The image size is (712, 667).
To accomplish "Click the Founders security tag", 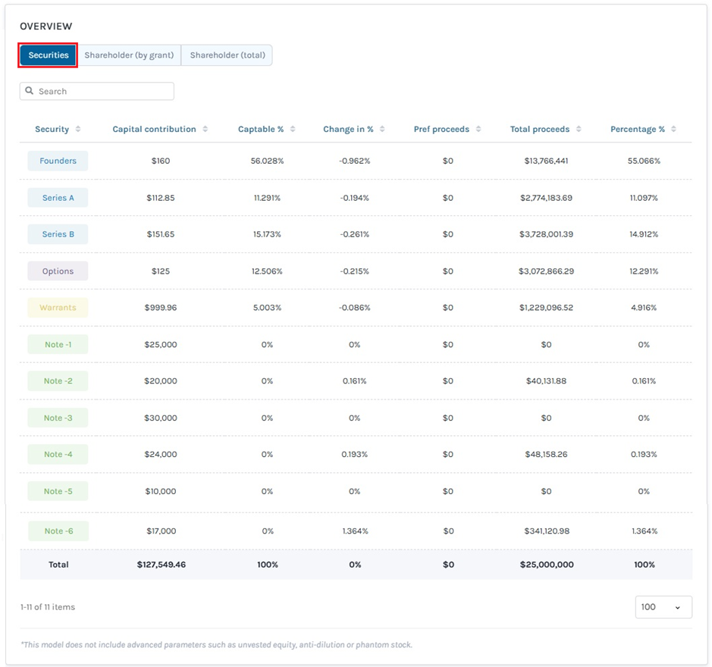I will [x=58, y=161].
